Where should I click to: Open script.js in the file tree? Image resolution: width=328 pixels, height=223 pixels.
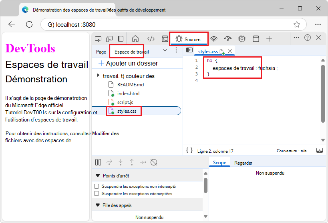tap(121, 102)
